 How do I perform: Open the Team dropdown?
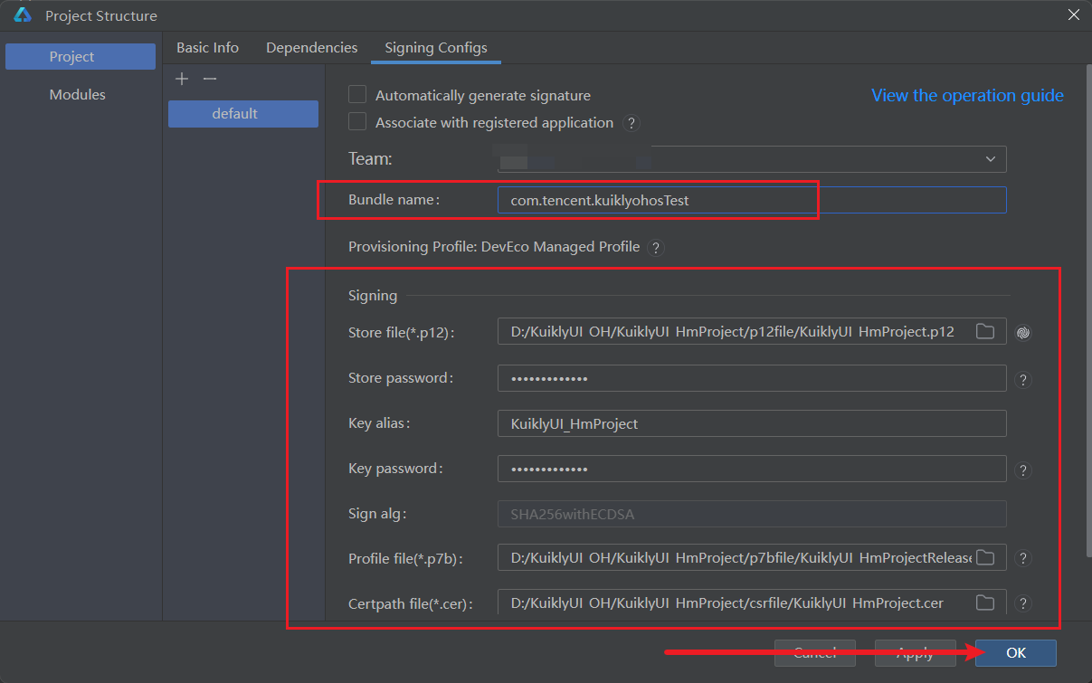pyautogui.click(x=752, y=159)
